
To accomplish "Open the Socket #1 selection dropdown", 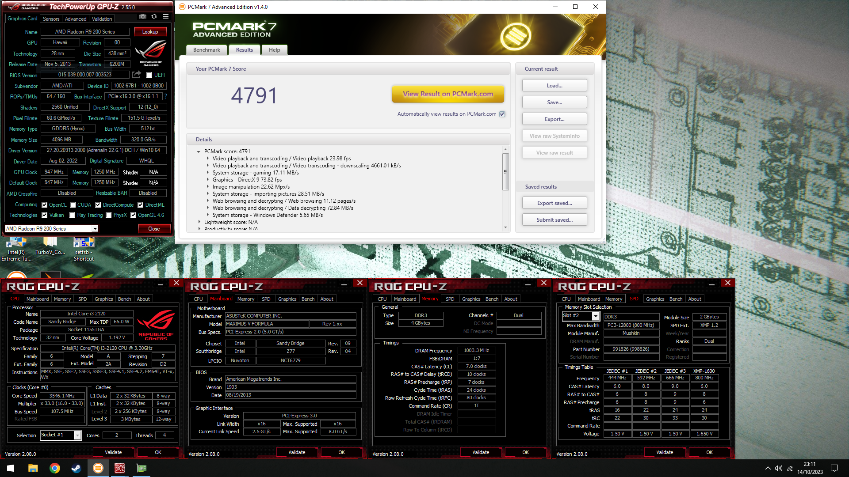I will 77,435.
